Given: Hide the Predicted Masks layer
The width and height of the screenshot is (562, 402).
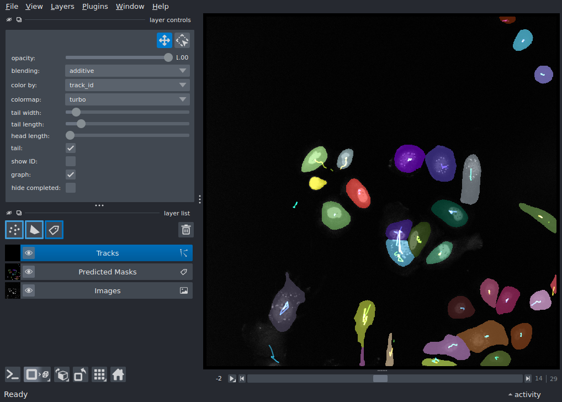Looking at the screenshot, I should (28, 272).
